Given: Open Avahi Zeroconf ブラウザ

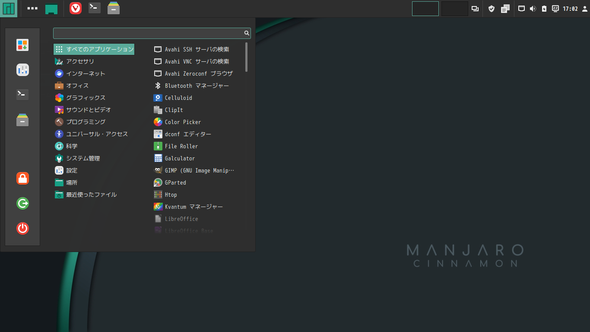Looking at the screenshot, I should [197, 73].
